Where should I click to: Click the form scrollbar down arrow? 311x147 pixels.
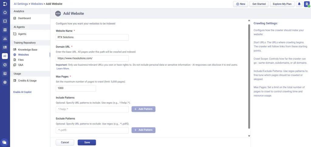click(x=249, y=136)
